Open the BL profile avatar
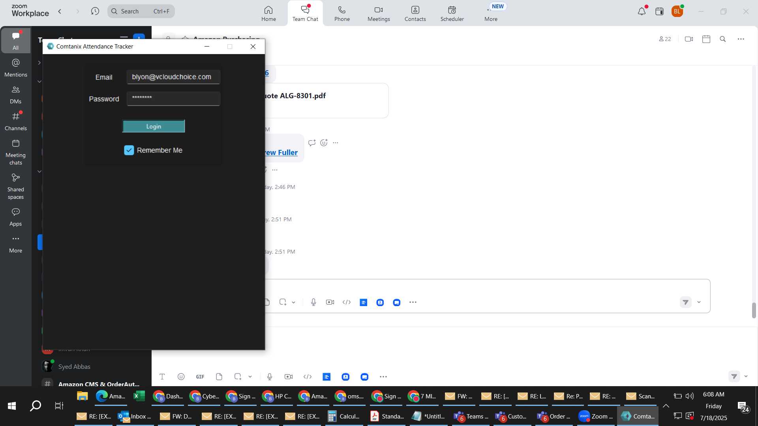 677,11
